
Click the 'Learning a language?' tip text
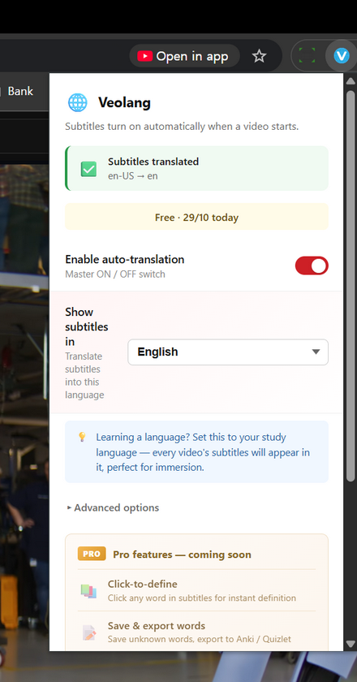tap(203, 452)
